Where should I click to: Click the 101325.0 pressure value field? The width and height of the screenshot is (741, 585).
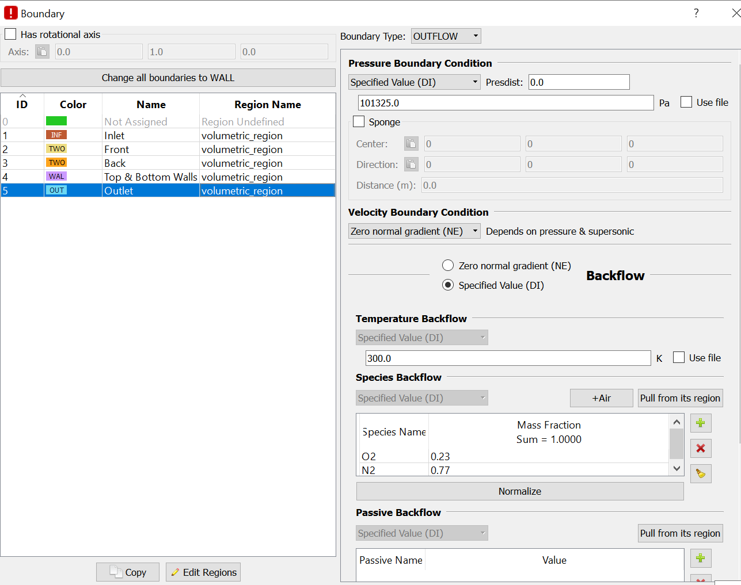506,103
